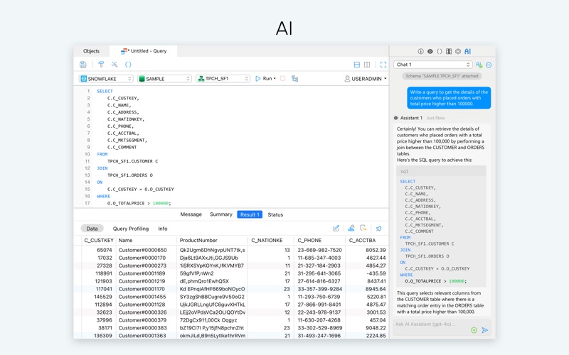This screenshot has height=355, width=569.
Task: Click the sql code block label in AI chat
Action: coord(404,171)
